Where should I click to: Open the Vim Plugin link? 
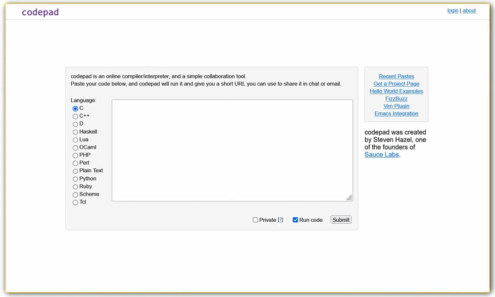click(396, 106)
